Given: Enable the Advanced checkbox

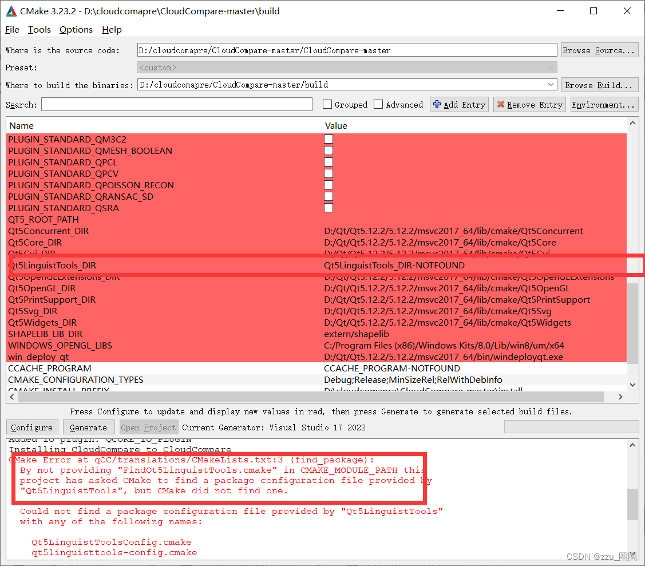Looking at the screenshot, I should pos(378,104).
